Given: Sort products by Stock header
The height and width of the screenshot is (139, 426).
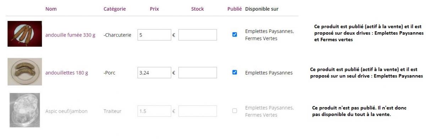Looking at the screenshot, I should (x=197, y=9).
